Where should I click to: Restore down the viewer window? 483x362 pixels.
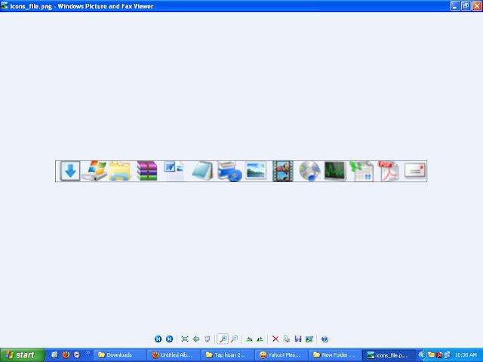click(x=466, y=6)
